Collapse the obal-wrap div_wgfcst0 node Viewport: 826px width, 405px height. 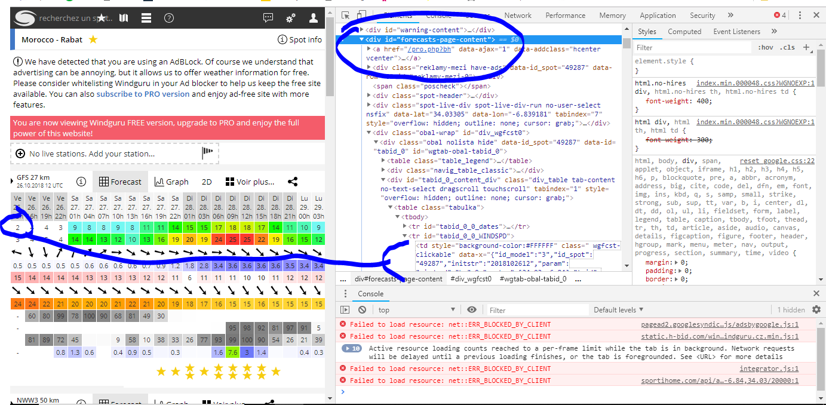tap(369, 133)
